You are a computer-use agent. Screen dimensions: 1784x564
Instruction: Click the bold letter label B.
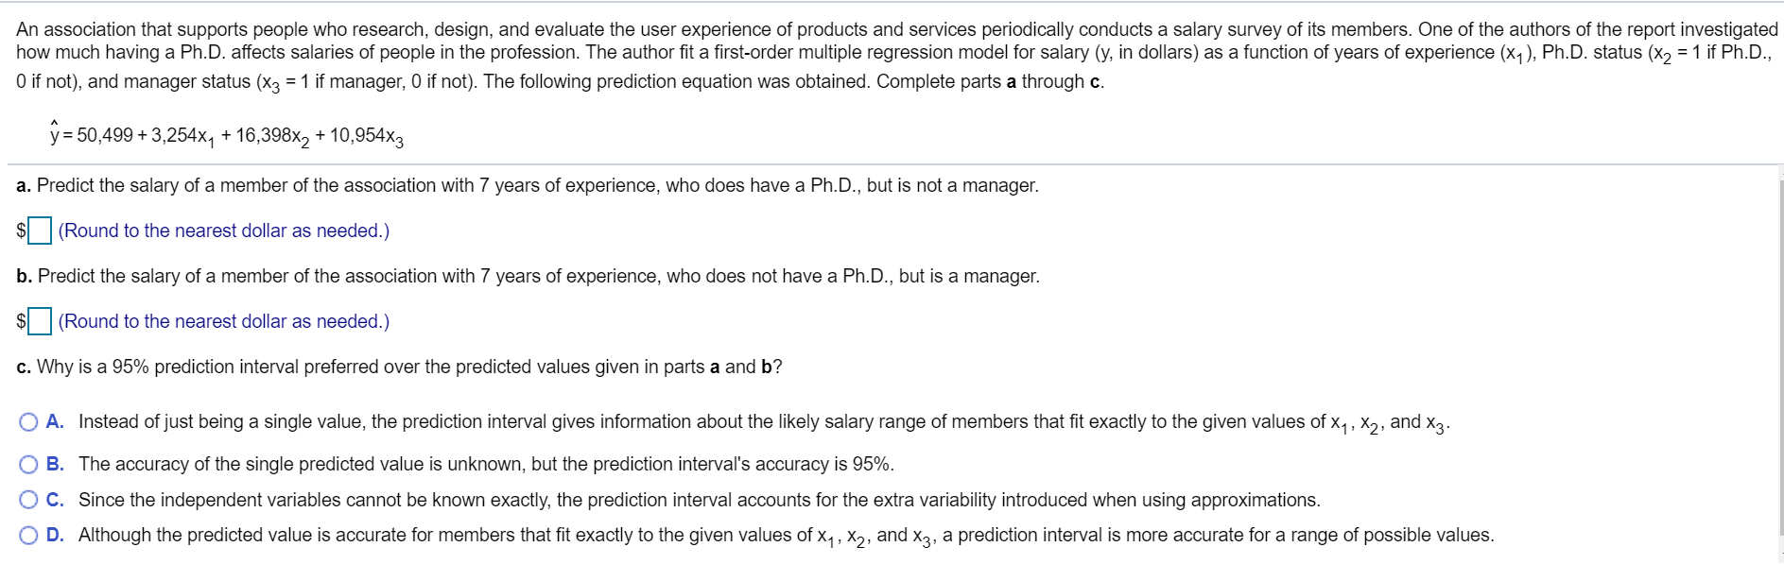55,465
